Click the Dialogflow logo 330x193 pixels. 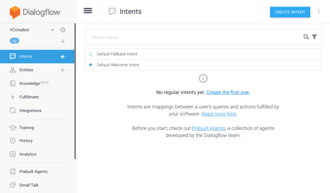click(x=35, y=12)
